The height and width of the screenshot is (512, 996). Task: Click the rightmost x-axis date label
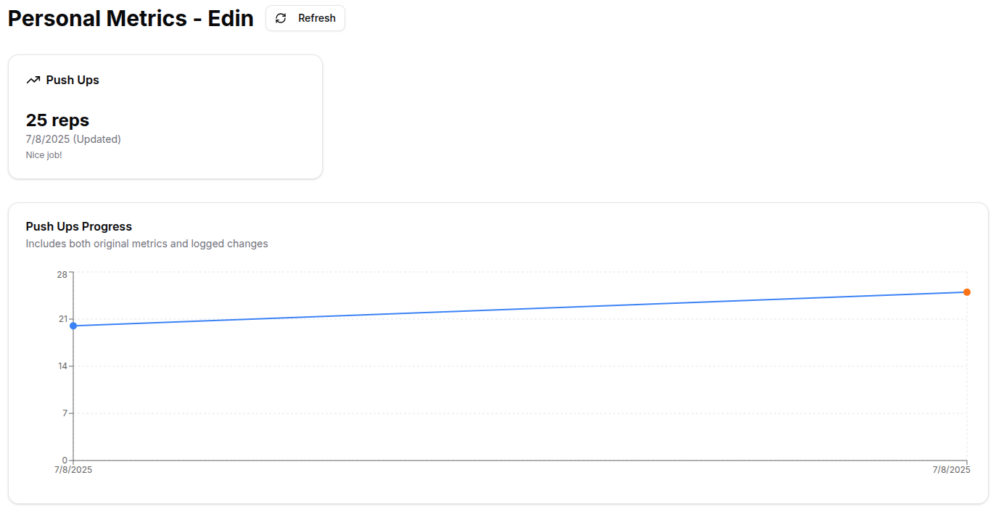pos(951,470)
